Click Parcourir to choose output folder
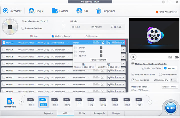 click(166, 87)
